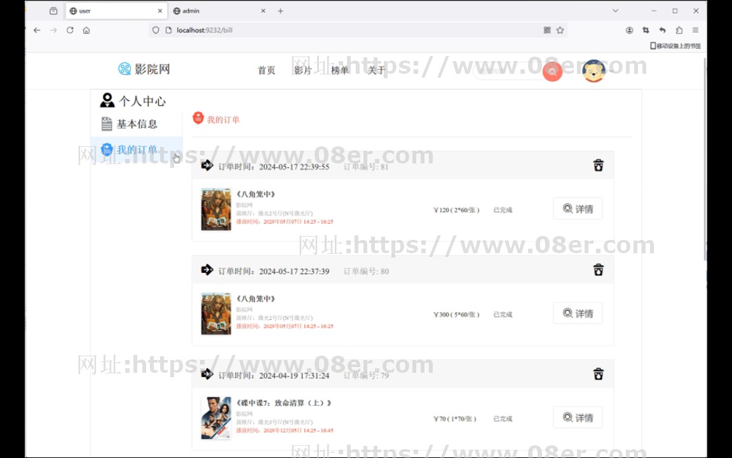This screenshot has height=458, width=732.
Task: Go to 首页 in the navigation
Action: pyautogui.click(x=266, y=71)
